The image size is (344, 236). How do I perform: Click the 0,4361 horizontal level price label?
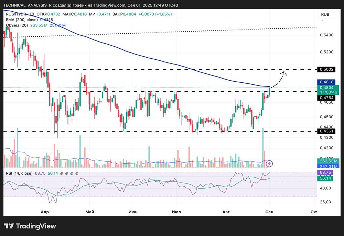(x=326, y=131)
